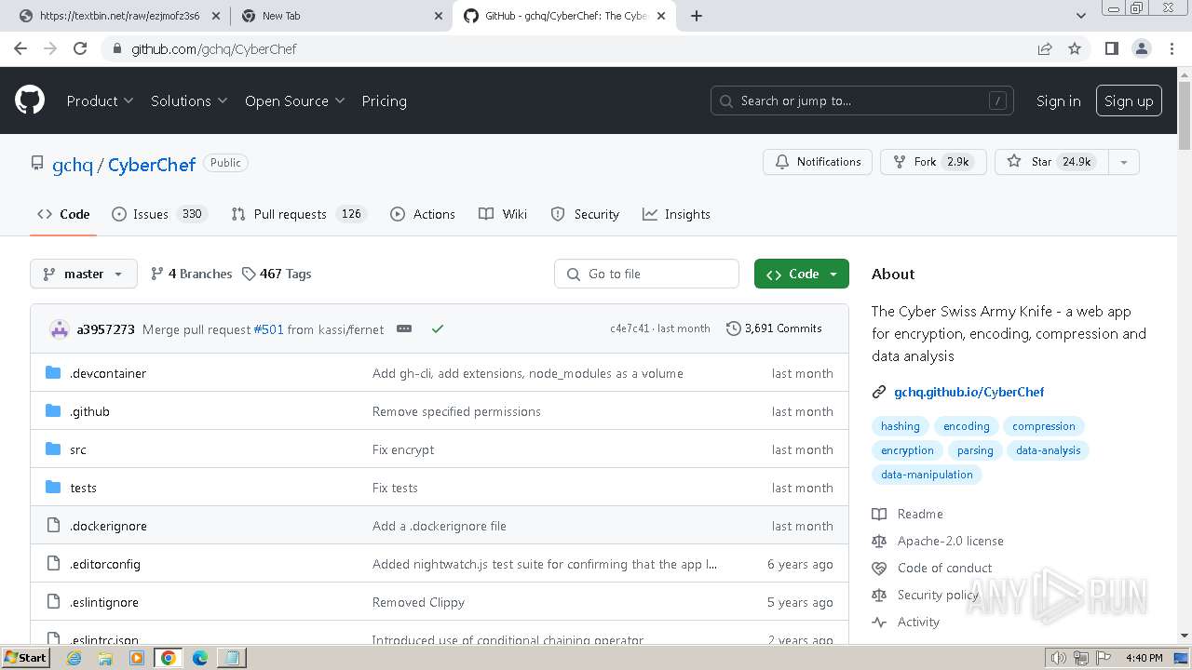Click the volume icon in system tray

[x=1058, y=658]
